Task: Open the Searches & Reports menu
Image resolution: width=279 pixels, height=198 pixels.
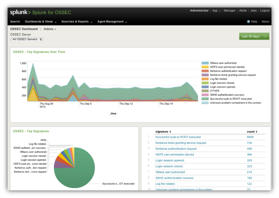Action: click(77, 21)
